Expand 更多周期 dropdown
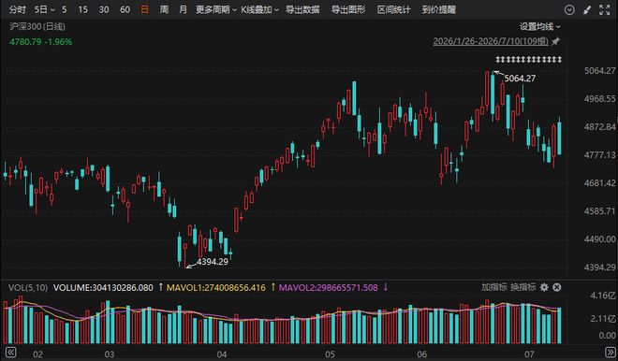This screenshot has width=618, height=361. tap(216, 10)
